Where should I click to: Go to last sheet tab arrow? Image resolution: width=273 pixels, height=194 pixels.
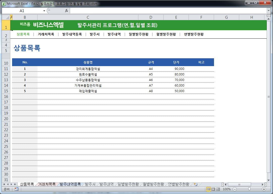click(15, 184)
